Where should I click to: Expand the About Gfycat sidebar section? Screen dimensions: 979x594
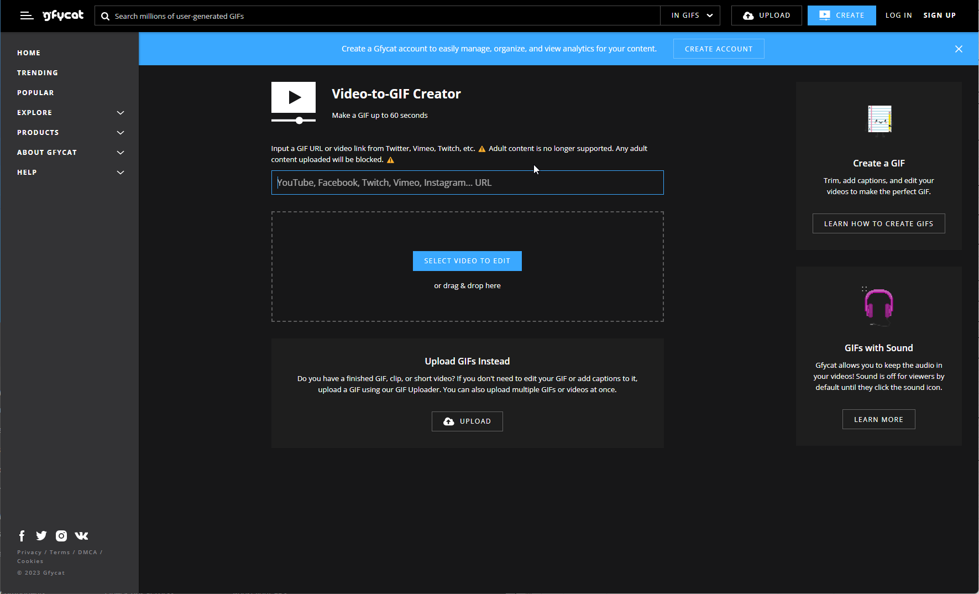pos(121,153)
